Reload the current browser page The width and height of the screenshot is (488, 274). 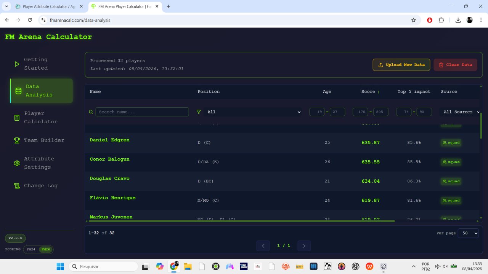click(x=30, y=20)
